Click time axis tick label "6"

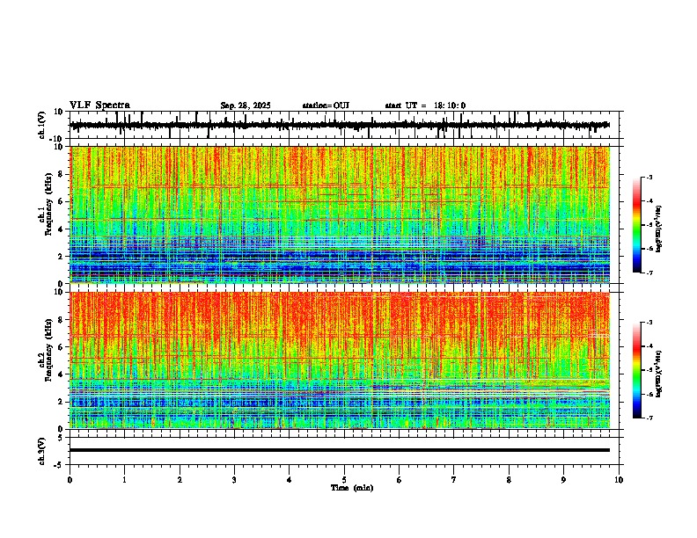(400, 480)
